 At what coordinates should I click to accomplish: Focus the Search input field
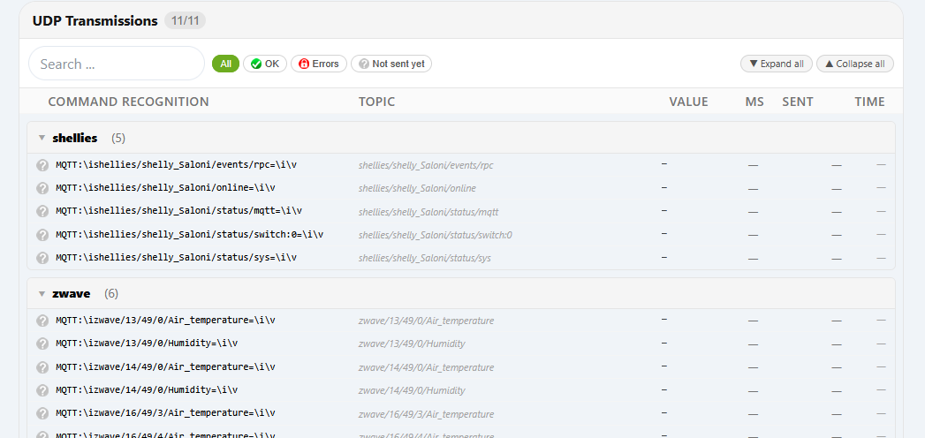[117, 64]
